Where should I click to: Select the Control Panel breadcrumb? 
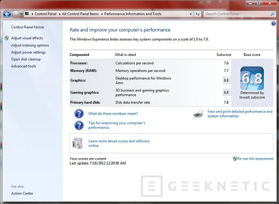tap(45, 14)
